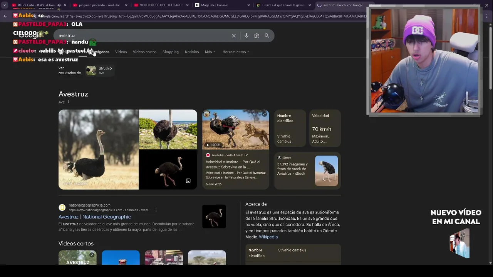
Task: Open the iStock stock photos result card
Action: [x=307, y=171]
